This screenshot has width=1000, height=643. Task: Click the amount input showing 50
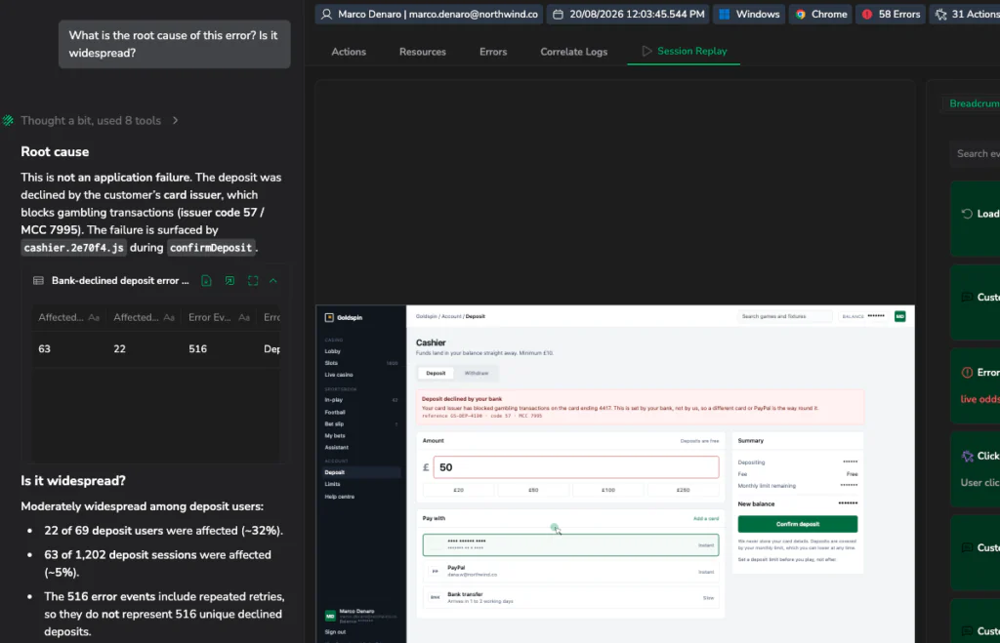click(576, 467)
